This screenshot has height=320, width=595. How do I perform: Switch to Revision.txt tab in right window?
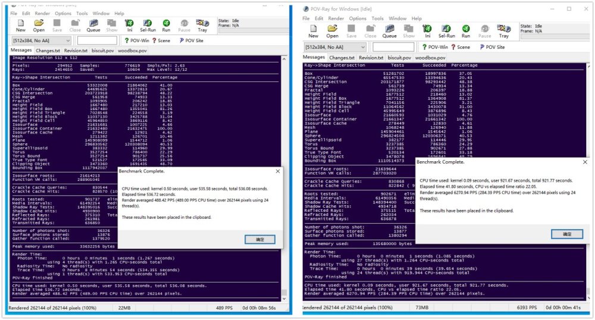click(x=371, y=58)
